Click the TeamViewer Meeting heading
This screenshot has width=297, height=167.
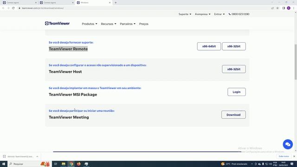[x=69, y=117]
